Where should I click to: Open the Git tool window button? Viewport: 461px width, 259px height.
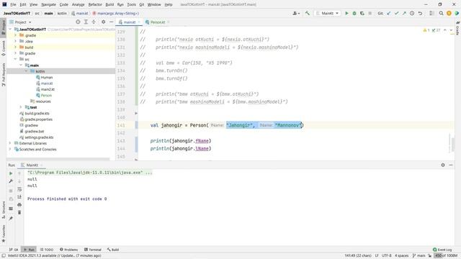point(13,250)
